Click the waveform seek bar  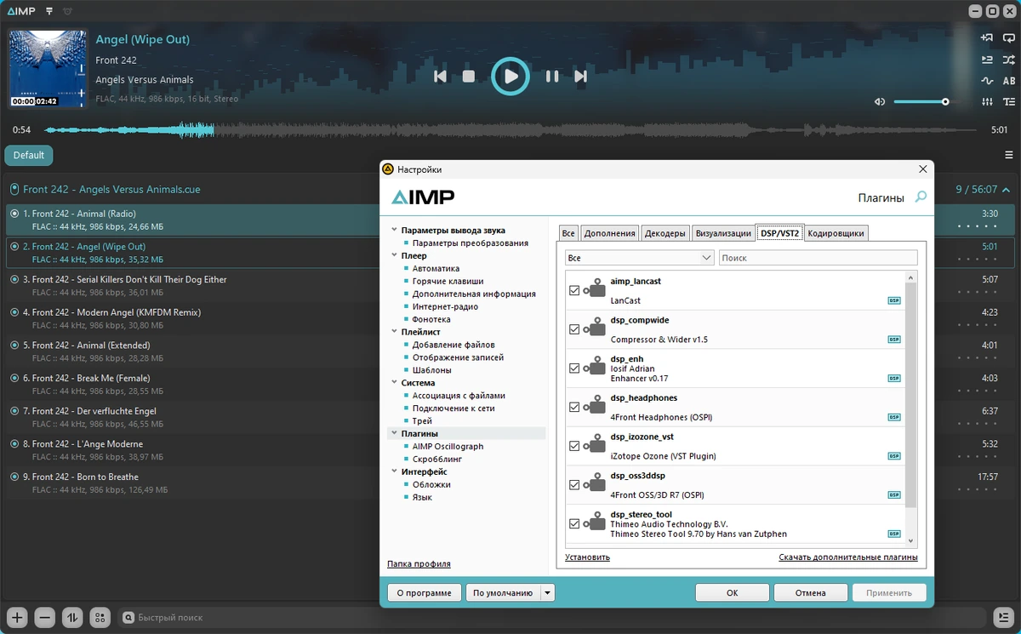510,130
